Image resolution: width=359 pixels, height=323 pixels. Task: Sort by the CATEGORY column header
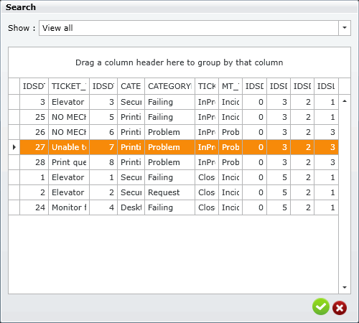[169, 86]
